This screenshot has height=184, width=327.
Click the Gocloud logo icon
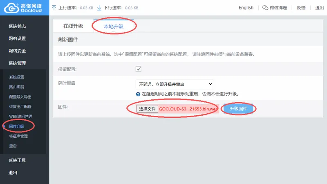pyautogui.click(x=11, y=8)
